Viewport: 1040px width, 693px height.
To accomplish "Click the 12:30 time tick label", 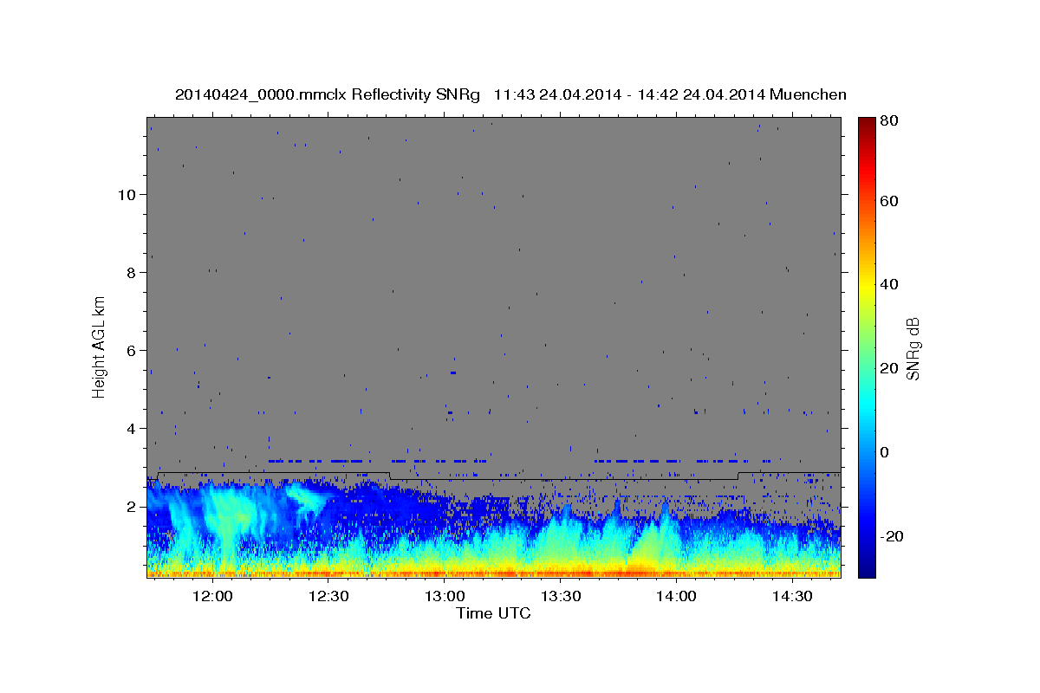I will pyautogui.click(x=328, y=596).
